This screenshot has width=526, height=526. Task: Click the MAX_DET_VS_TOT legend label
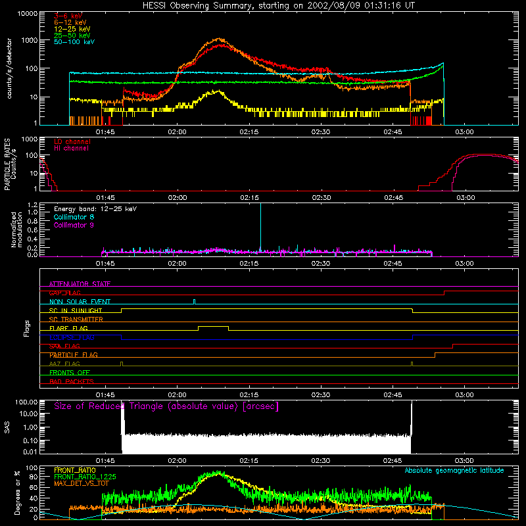(81, 483)
